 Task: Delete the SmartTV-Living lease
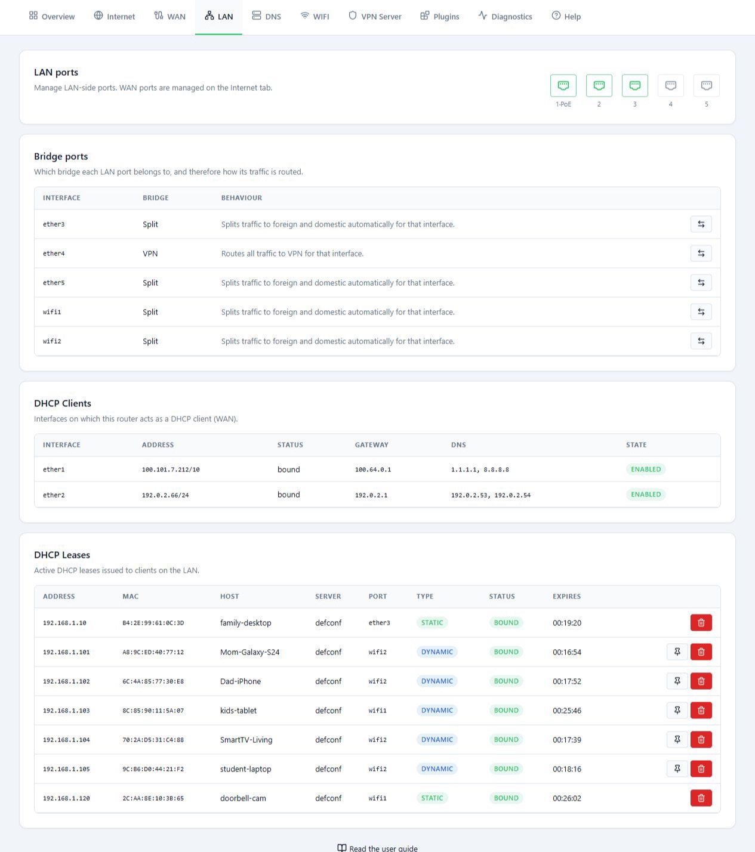click(x=701, y=740)
